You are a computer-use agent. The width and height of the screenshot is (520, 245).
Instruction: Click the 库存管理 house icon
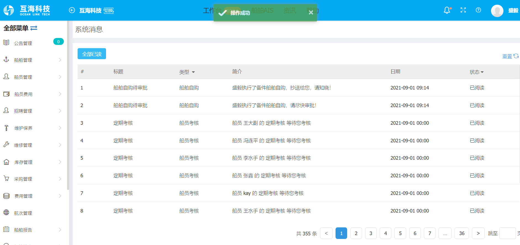6,162
